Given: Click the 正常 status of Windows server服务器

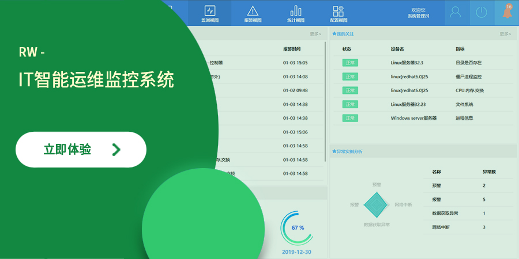Looking at the screenshot, I should [x=350, y=118].
